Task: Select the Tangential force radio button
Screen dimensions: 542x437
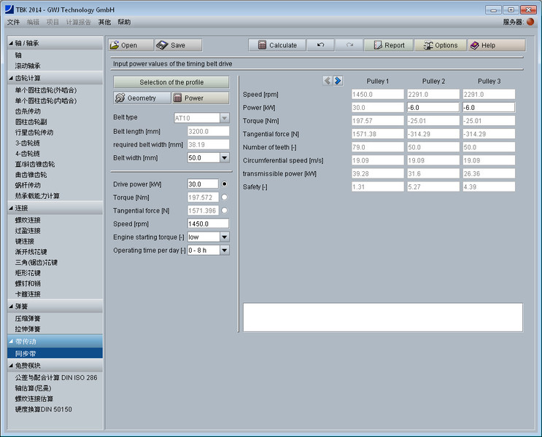Action: [225, 210]
